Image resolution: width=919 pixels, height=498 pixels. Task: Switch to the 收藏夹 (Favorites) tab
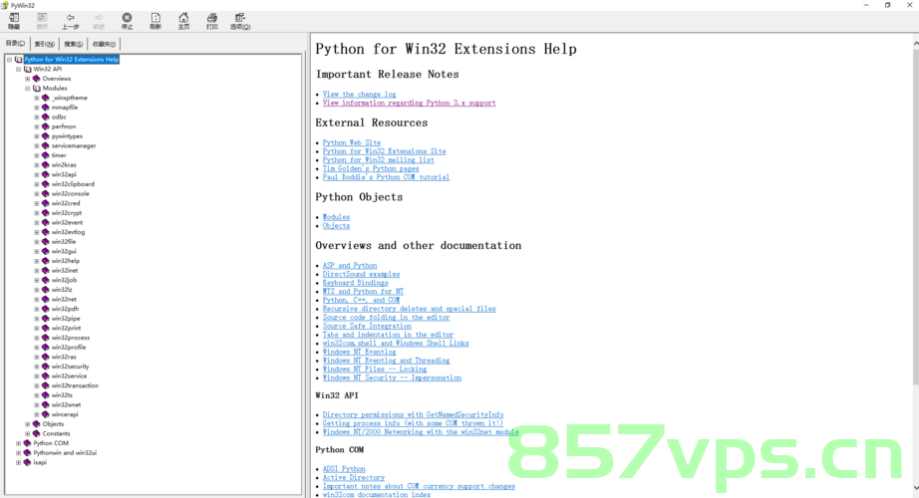pyautogui.click(x=104, y=44)
